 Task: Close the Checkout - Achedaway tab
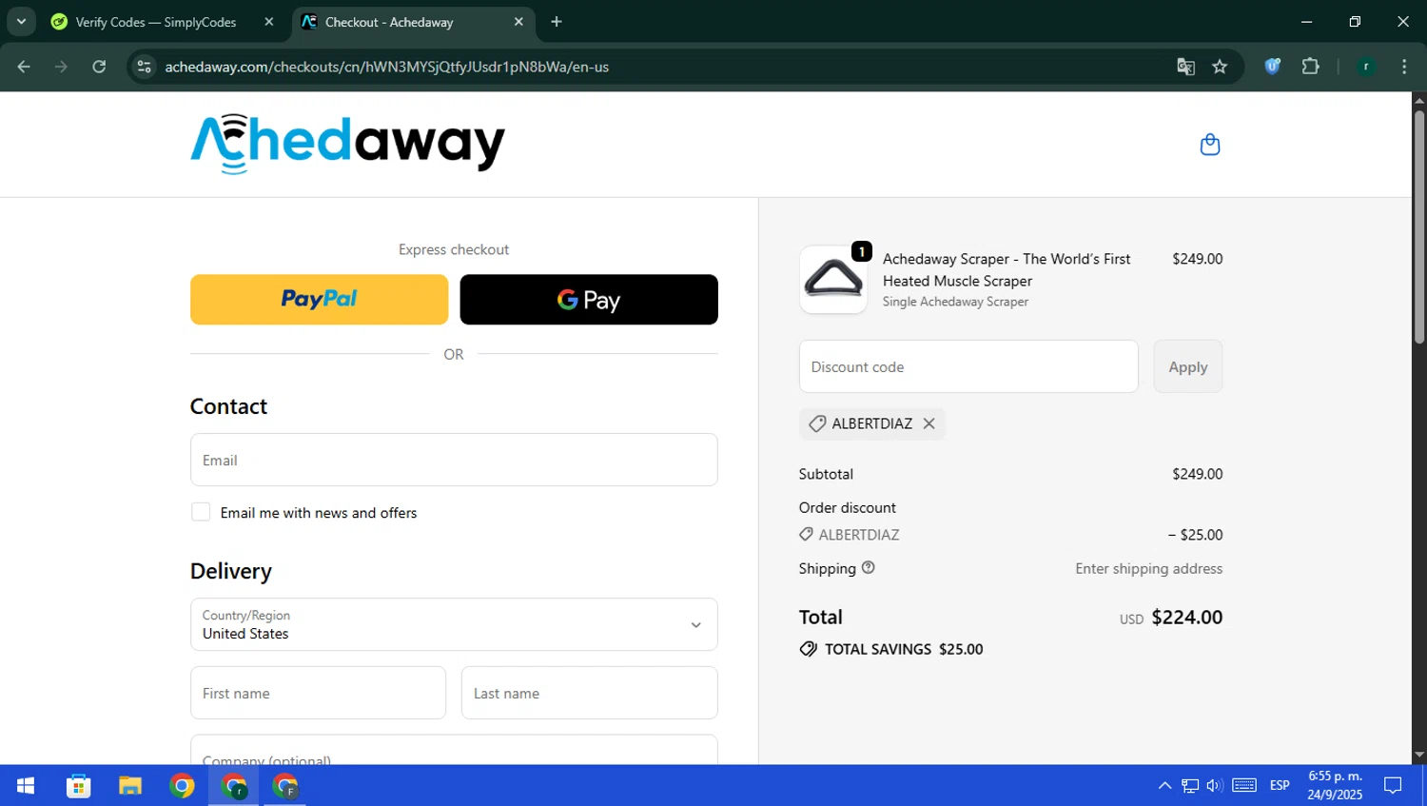coord(518,22)
